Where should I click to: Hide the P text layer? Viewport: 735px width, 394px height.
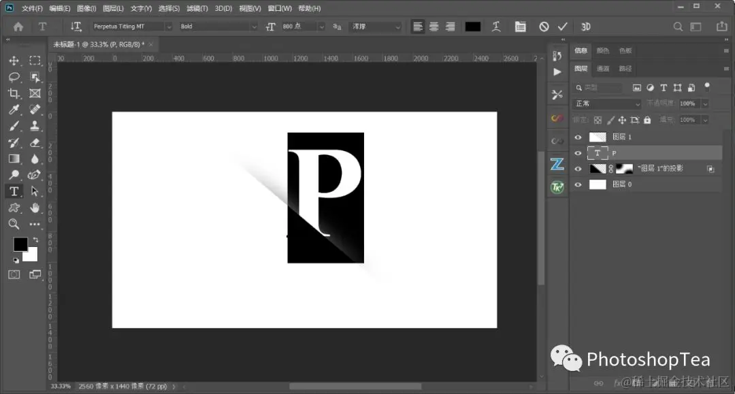coord(578,153)
